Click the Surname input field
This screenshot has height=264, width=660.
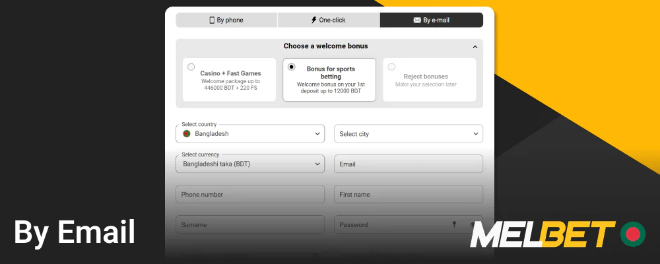pos(250,224)
